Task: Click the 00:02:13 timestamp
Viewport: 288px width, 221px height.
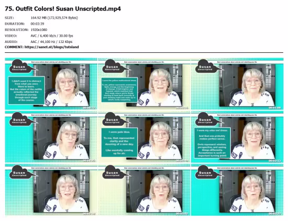Action: coord(274,161)
